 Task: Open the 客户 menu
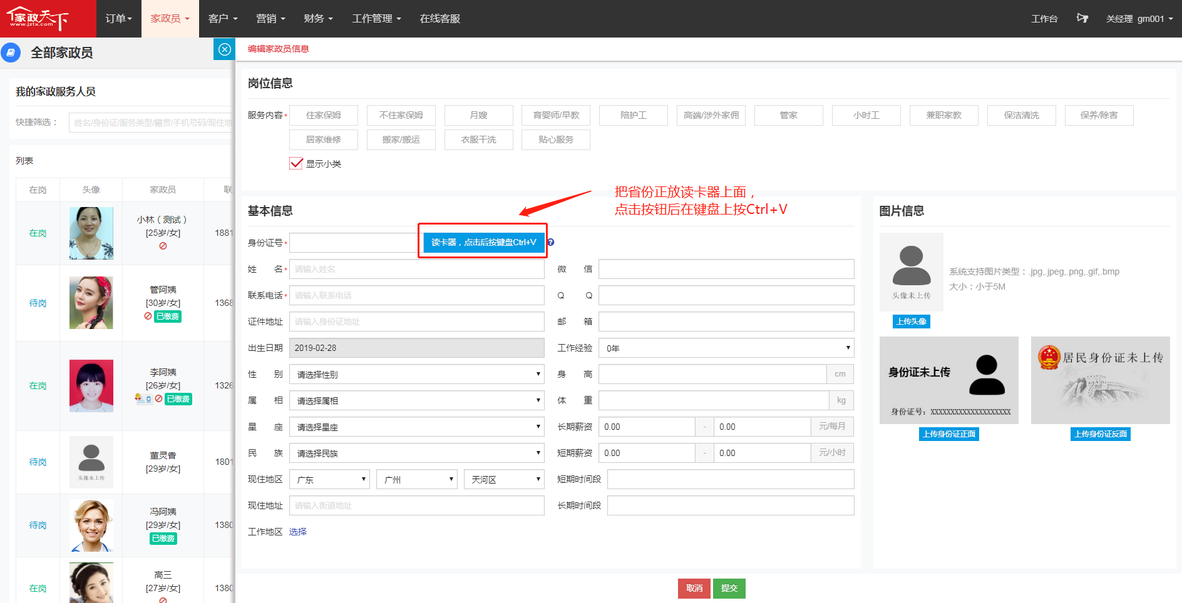pyautogui.click(x=223, y=19)
